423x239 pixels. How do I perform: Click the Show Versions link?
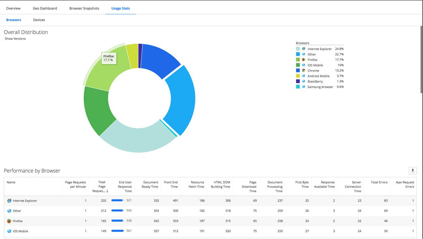click(x=15, y=38)
